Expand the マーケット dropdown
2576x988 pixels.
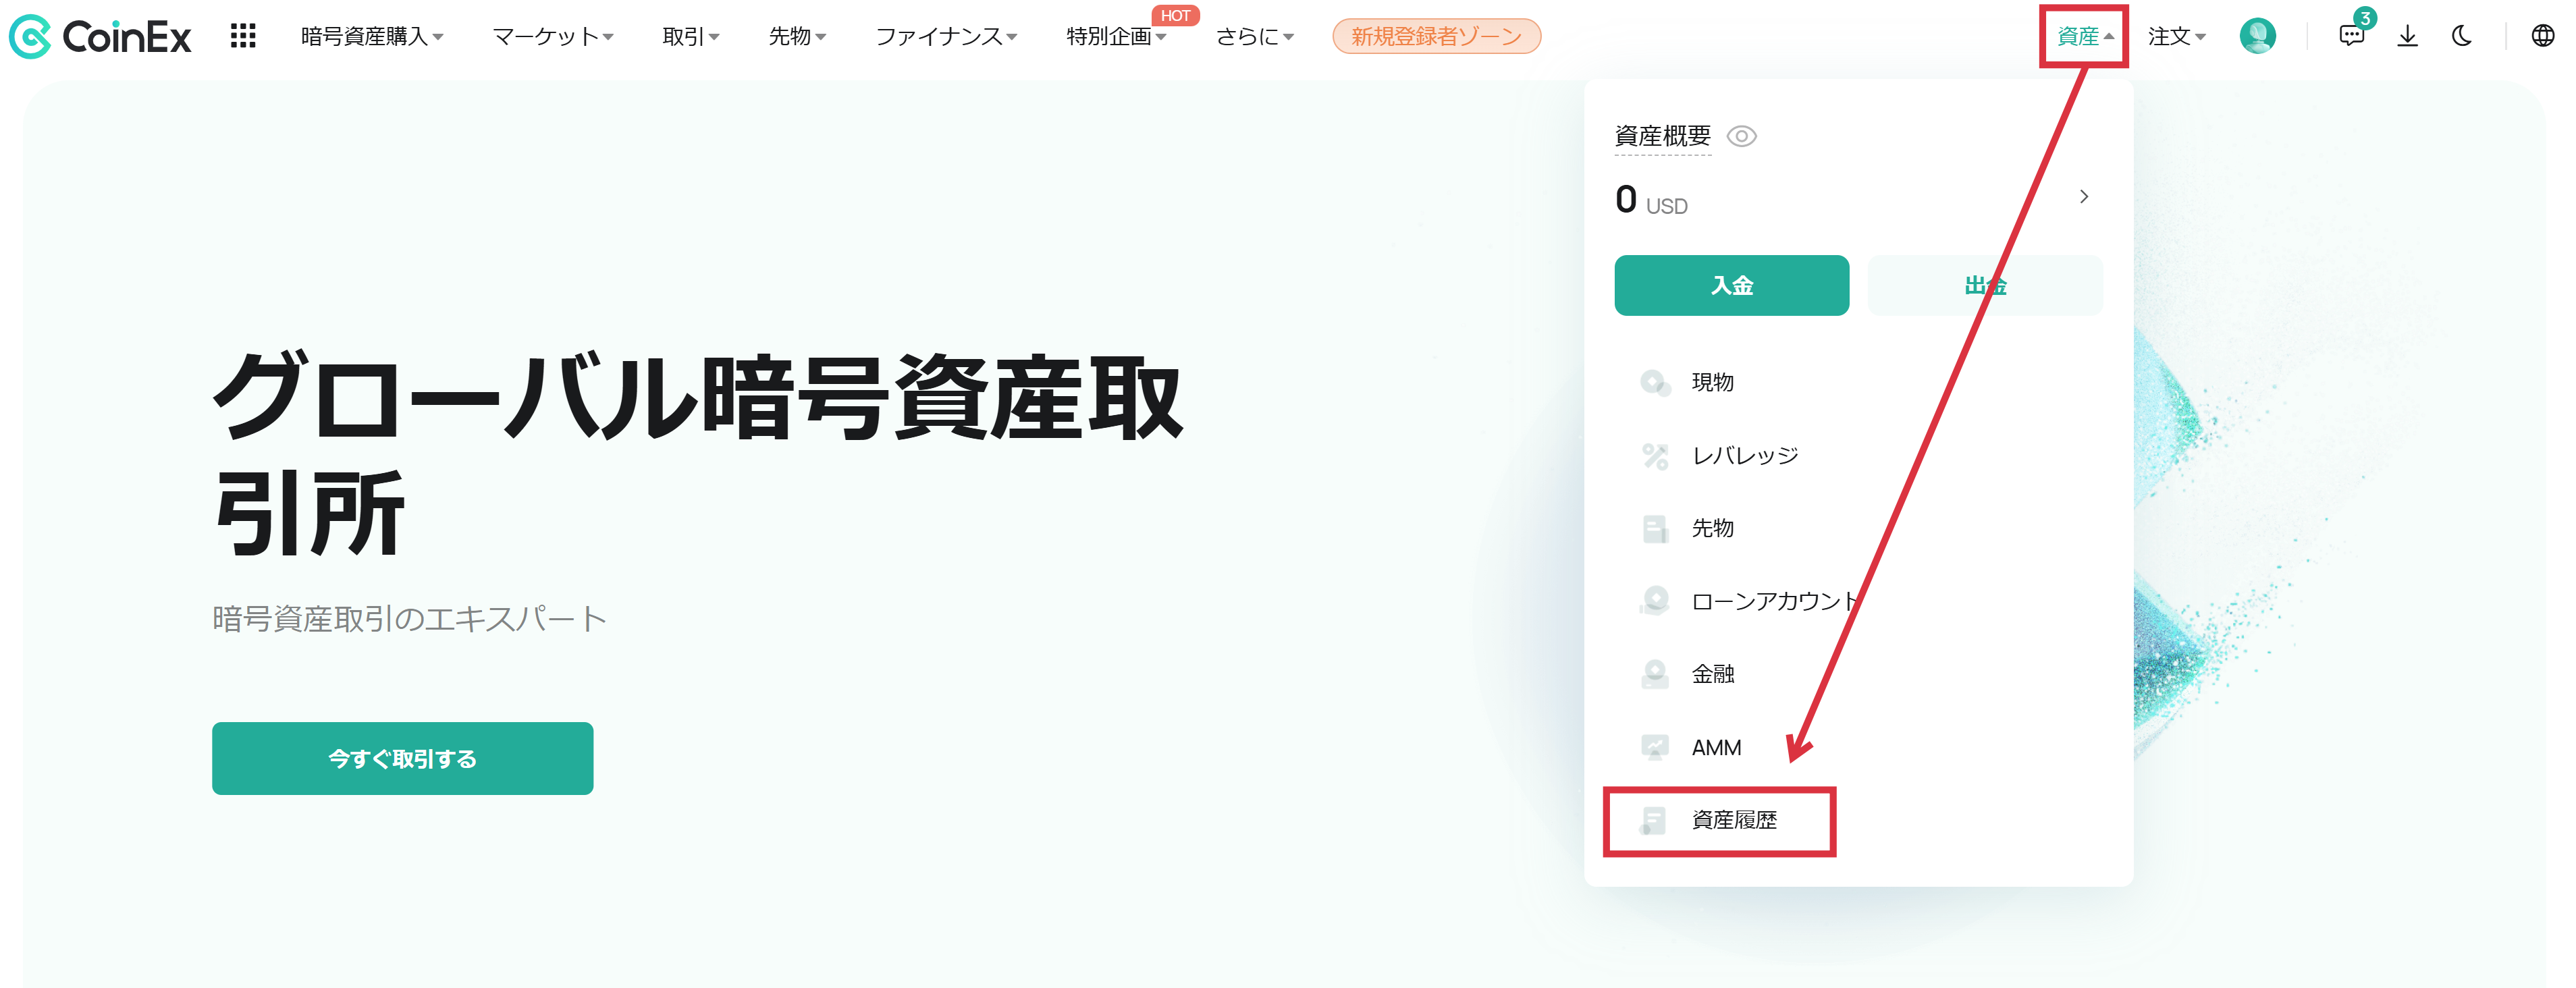553,36
